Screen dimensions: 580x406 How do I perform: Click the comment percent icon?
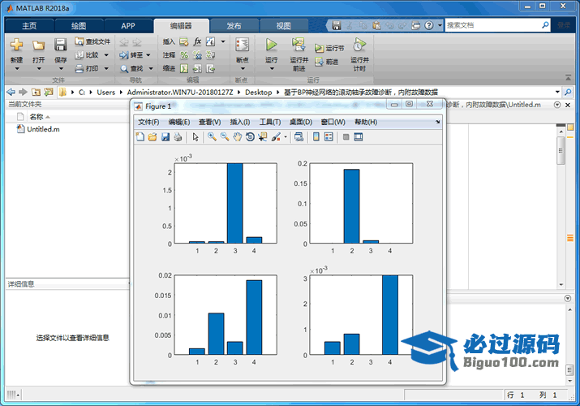(184, 55)
